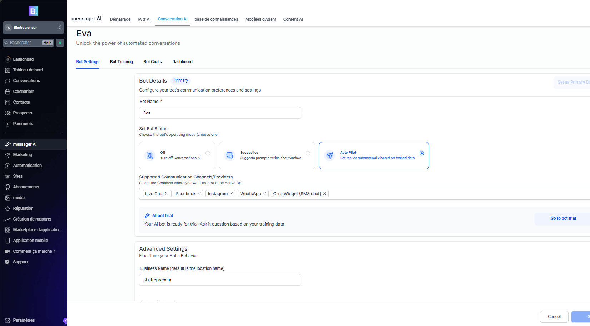The width and height of the screenshot is (590, 326).
Task: Collapse the sidebar with the purple arrow
Action: pyautogui.click(x=65, y=321)
